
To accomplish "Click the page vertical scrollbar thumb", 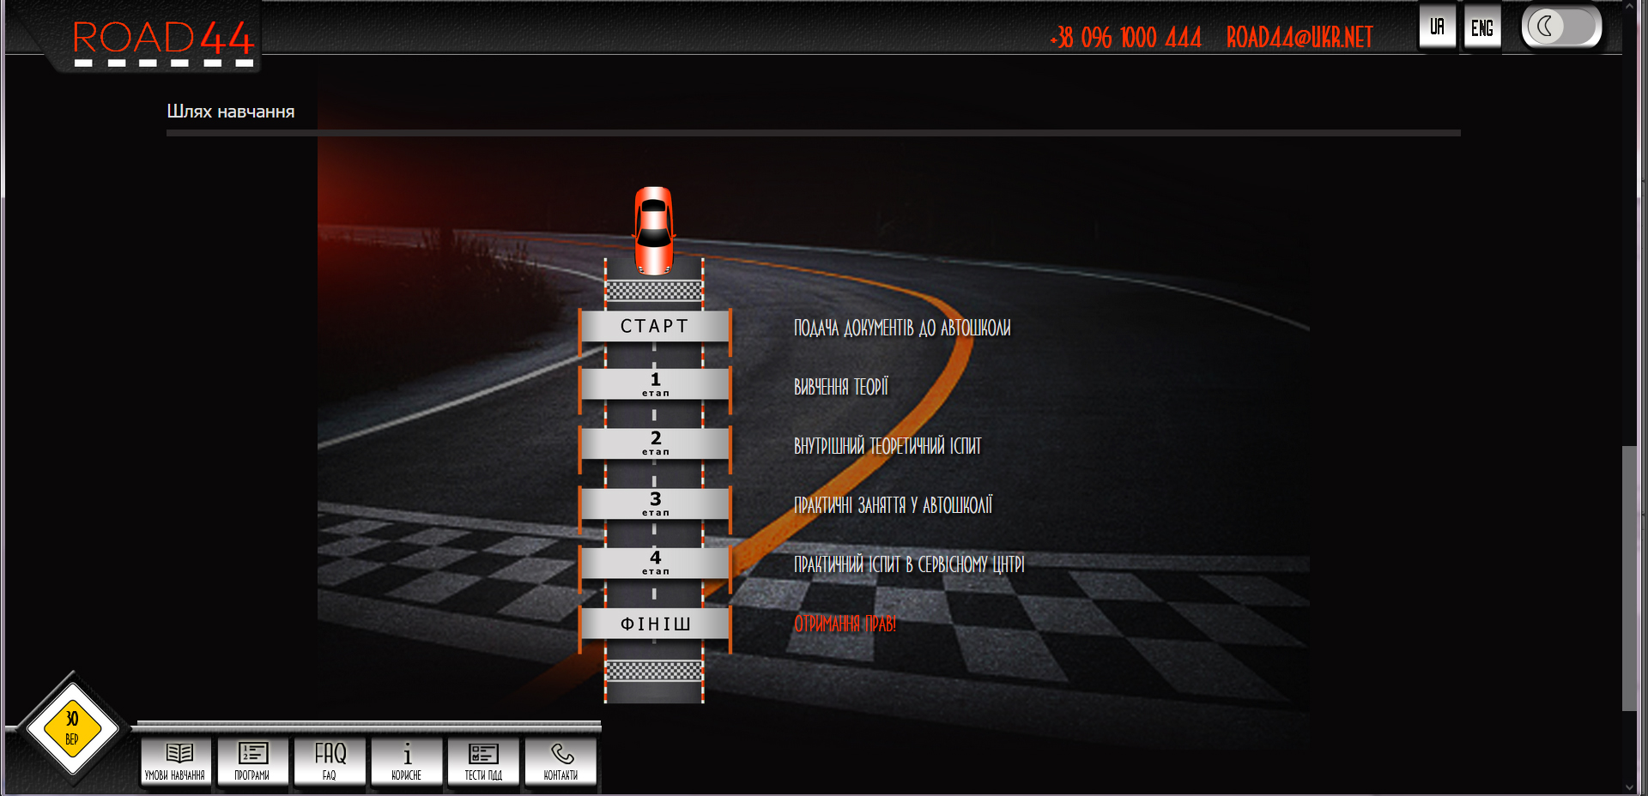I will tap(1628, 577).
